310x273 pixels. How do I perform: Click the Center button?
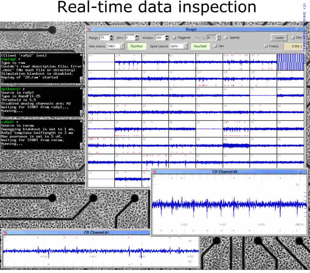[x=279, y=38]
